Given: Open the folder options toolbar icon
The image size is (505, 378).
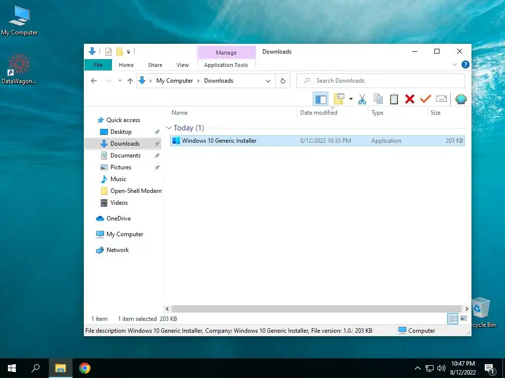Looking at the screenshot, I should 339,99.
